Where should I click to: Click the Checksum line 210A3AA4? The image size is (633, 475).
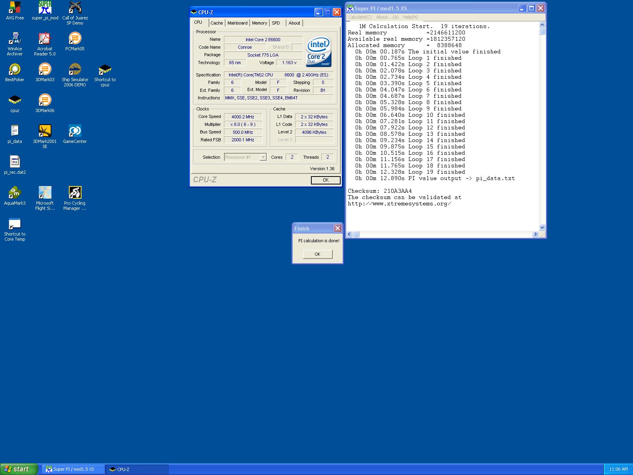click(380, 191)
